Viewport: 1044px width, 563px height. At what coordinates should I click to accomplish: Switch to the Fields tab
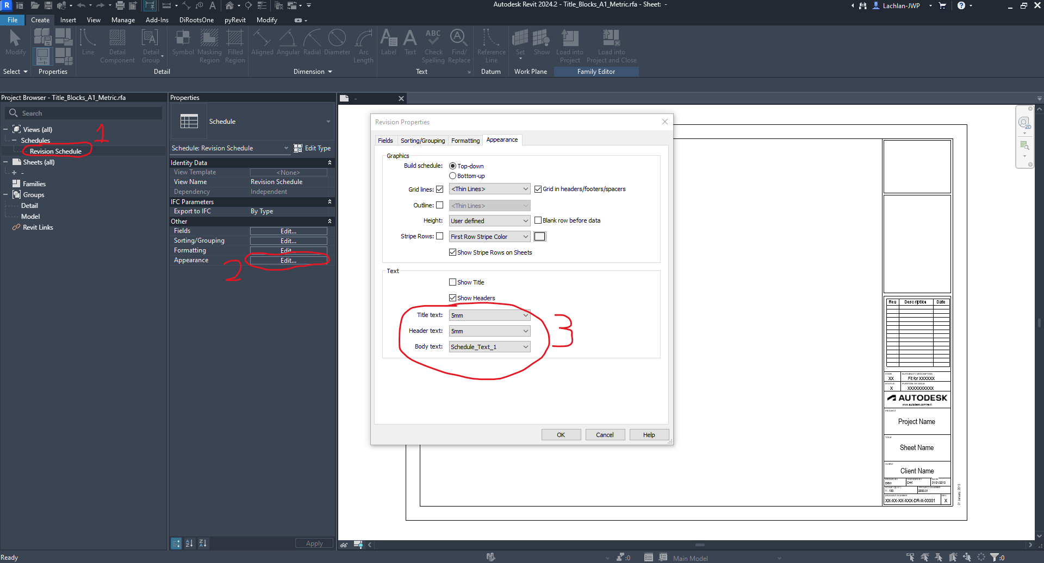coord(385,141)
